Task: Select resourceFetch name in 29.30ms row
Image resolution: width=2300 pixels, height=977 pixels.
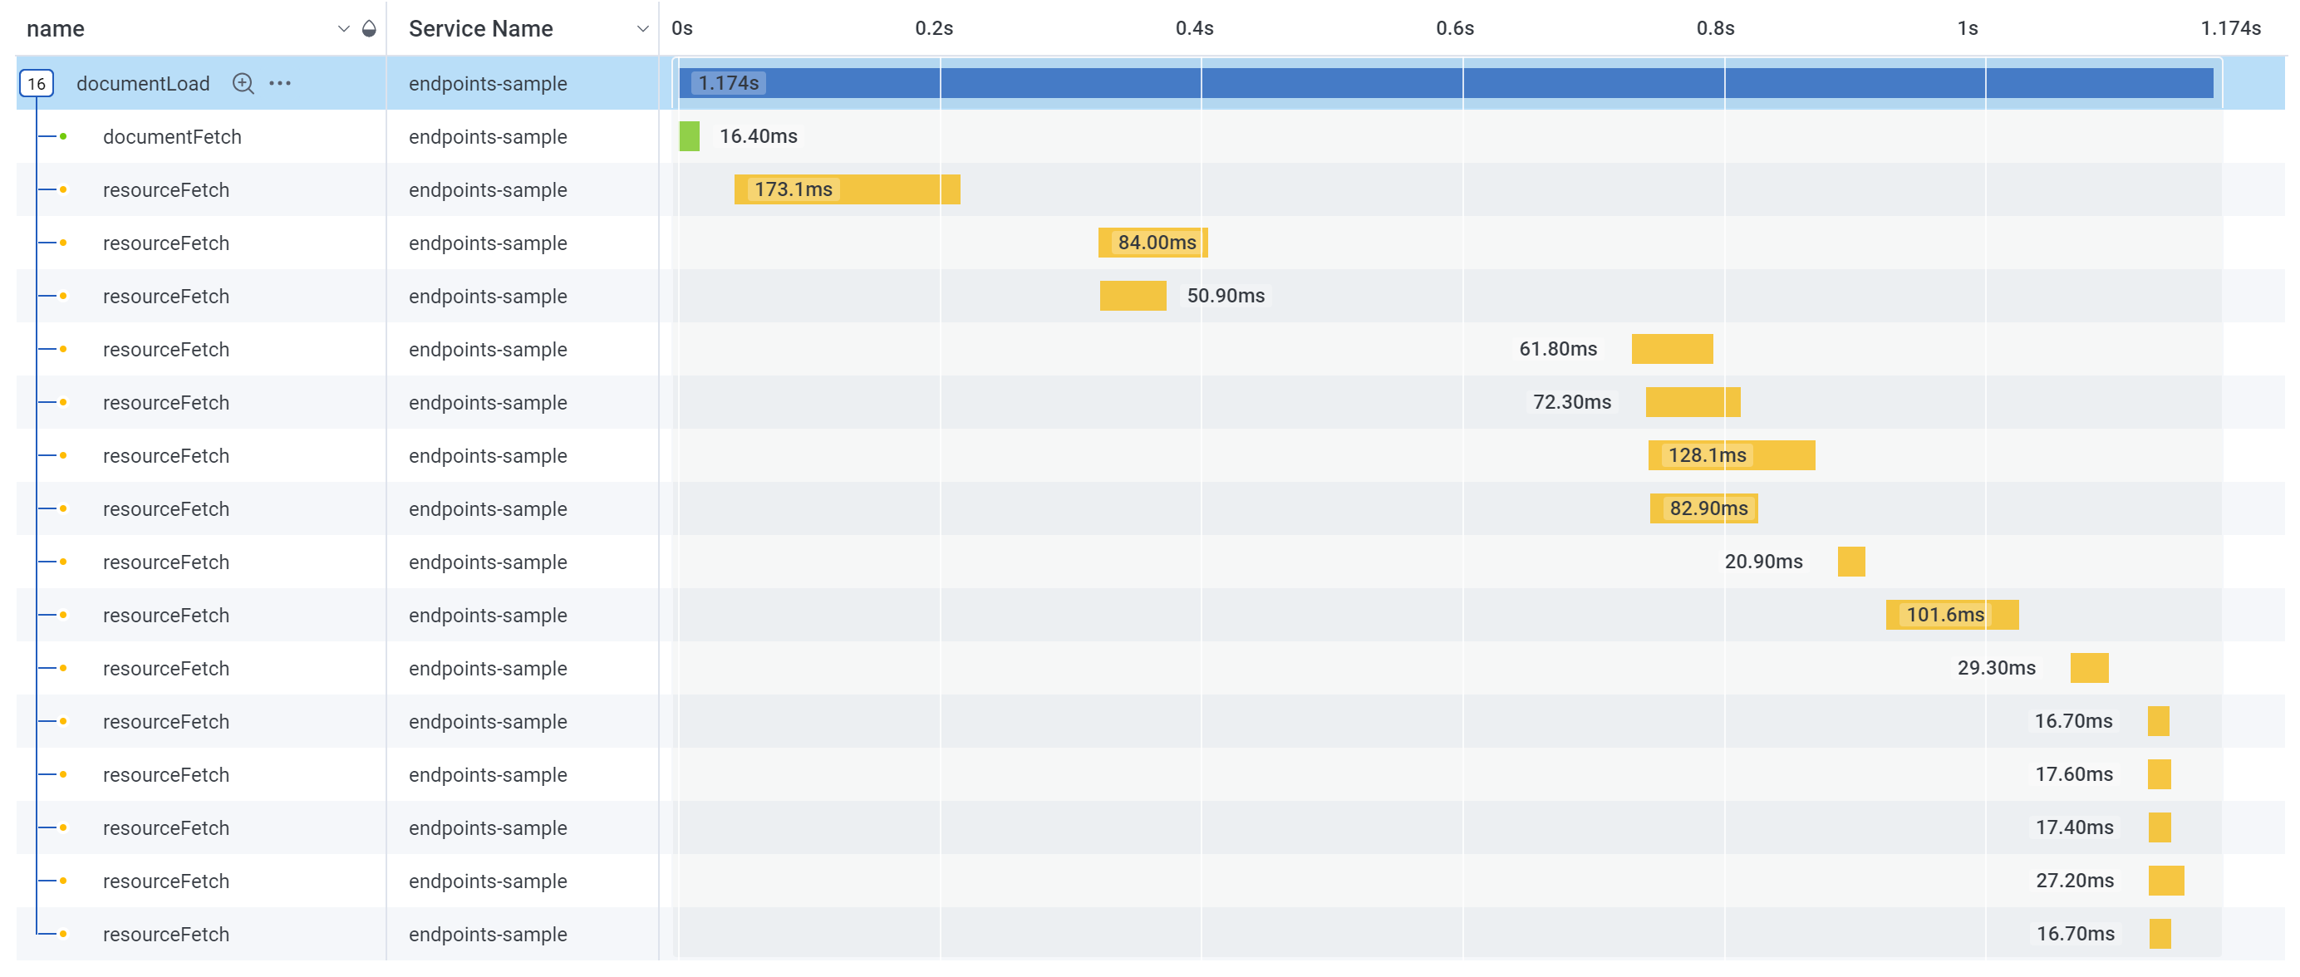Action: coord(166,668)
